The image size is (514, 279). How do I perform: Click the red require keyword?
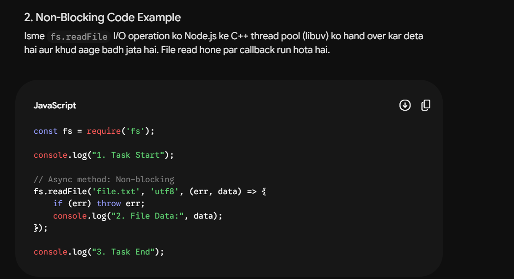coord(104,131)
